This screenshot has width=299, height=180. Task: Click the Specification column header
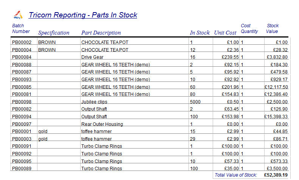(x=54, y=33)
